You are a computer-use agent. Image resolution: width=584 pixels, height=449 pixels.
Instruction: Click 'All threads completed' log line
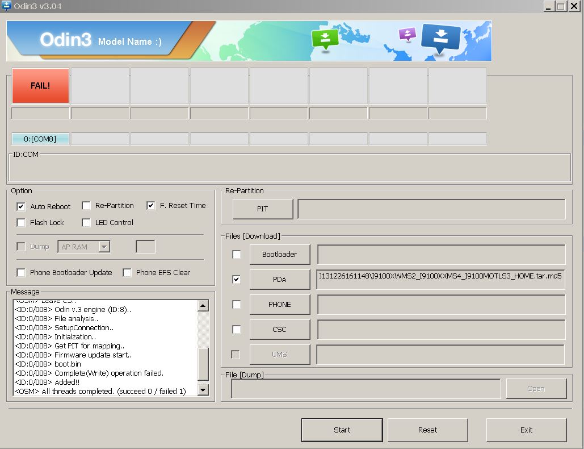100,391
